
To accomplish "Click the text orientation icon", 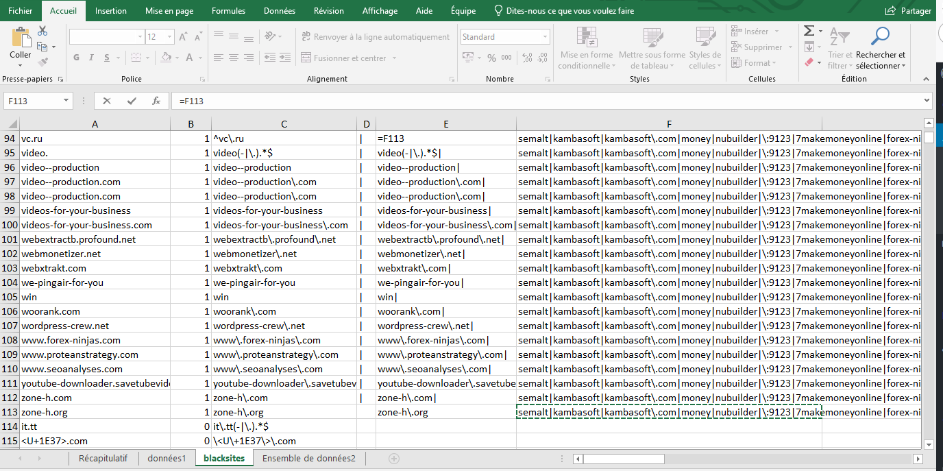I will click(x=270, y=37).
